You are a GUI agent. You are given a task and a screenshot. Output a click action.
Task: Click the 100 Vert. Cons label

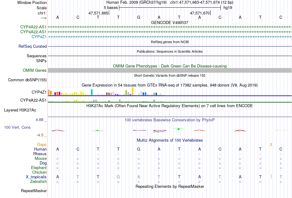[17, 127]
